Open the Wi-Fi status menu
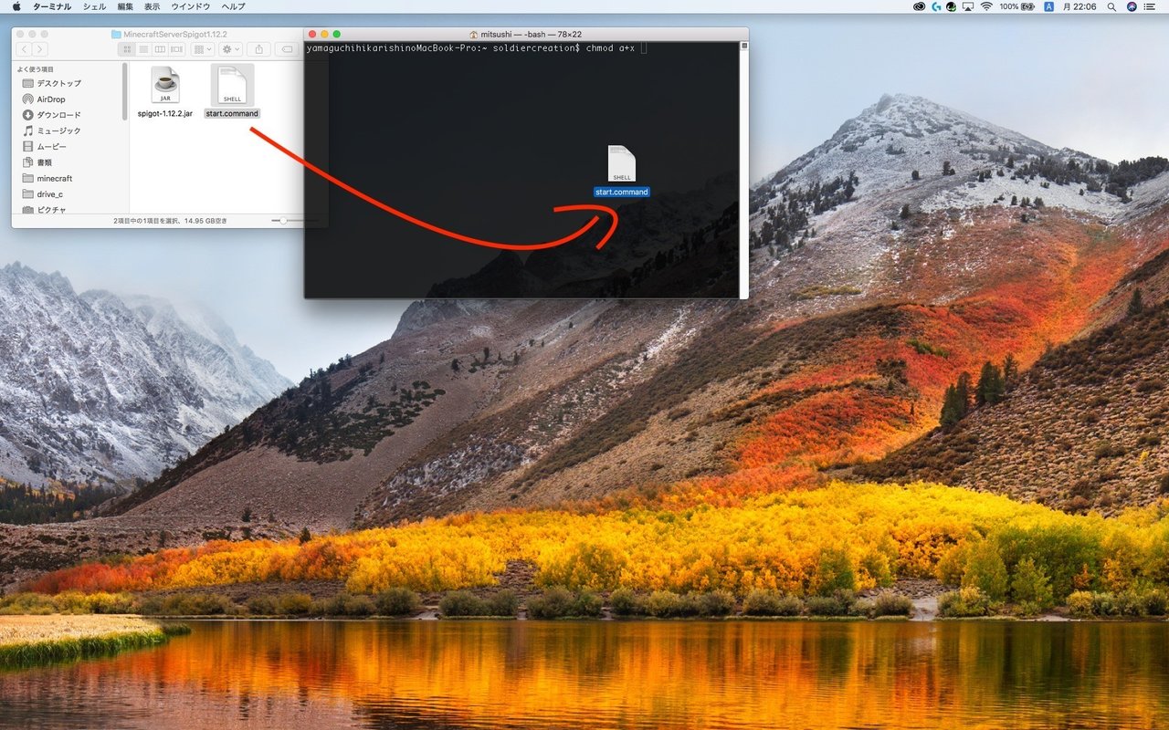The width and height of the screenshot is (1169, 730). 986,6
